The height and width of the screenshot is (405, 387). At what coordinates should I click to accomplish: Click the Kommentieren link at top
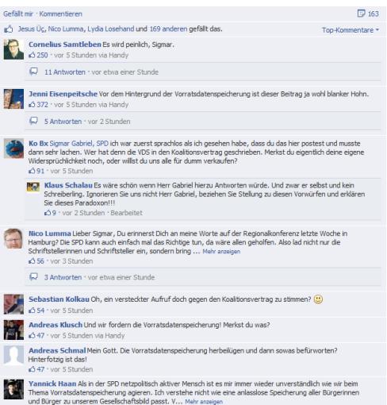(x=60, y=13)
